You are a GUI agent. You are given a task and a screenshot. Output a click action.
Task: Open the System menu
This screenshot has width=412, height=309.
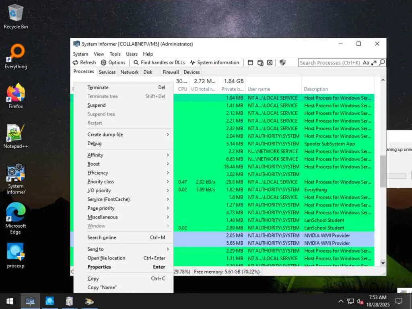(x=80, y=54)
